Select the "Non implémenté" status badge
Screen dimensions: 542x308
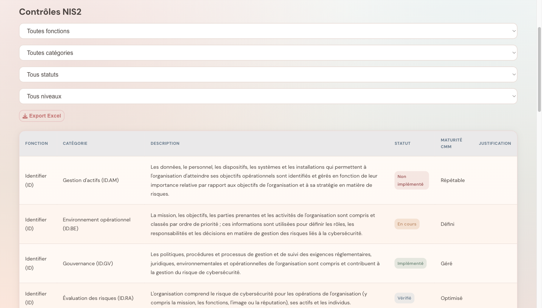click(x=411, y=180)
